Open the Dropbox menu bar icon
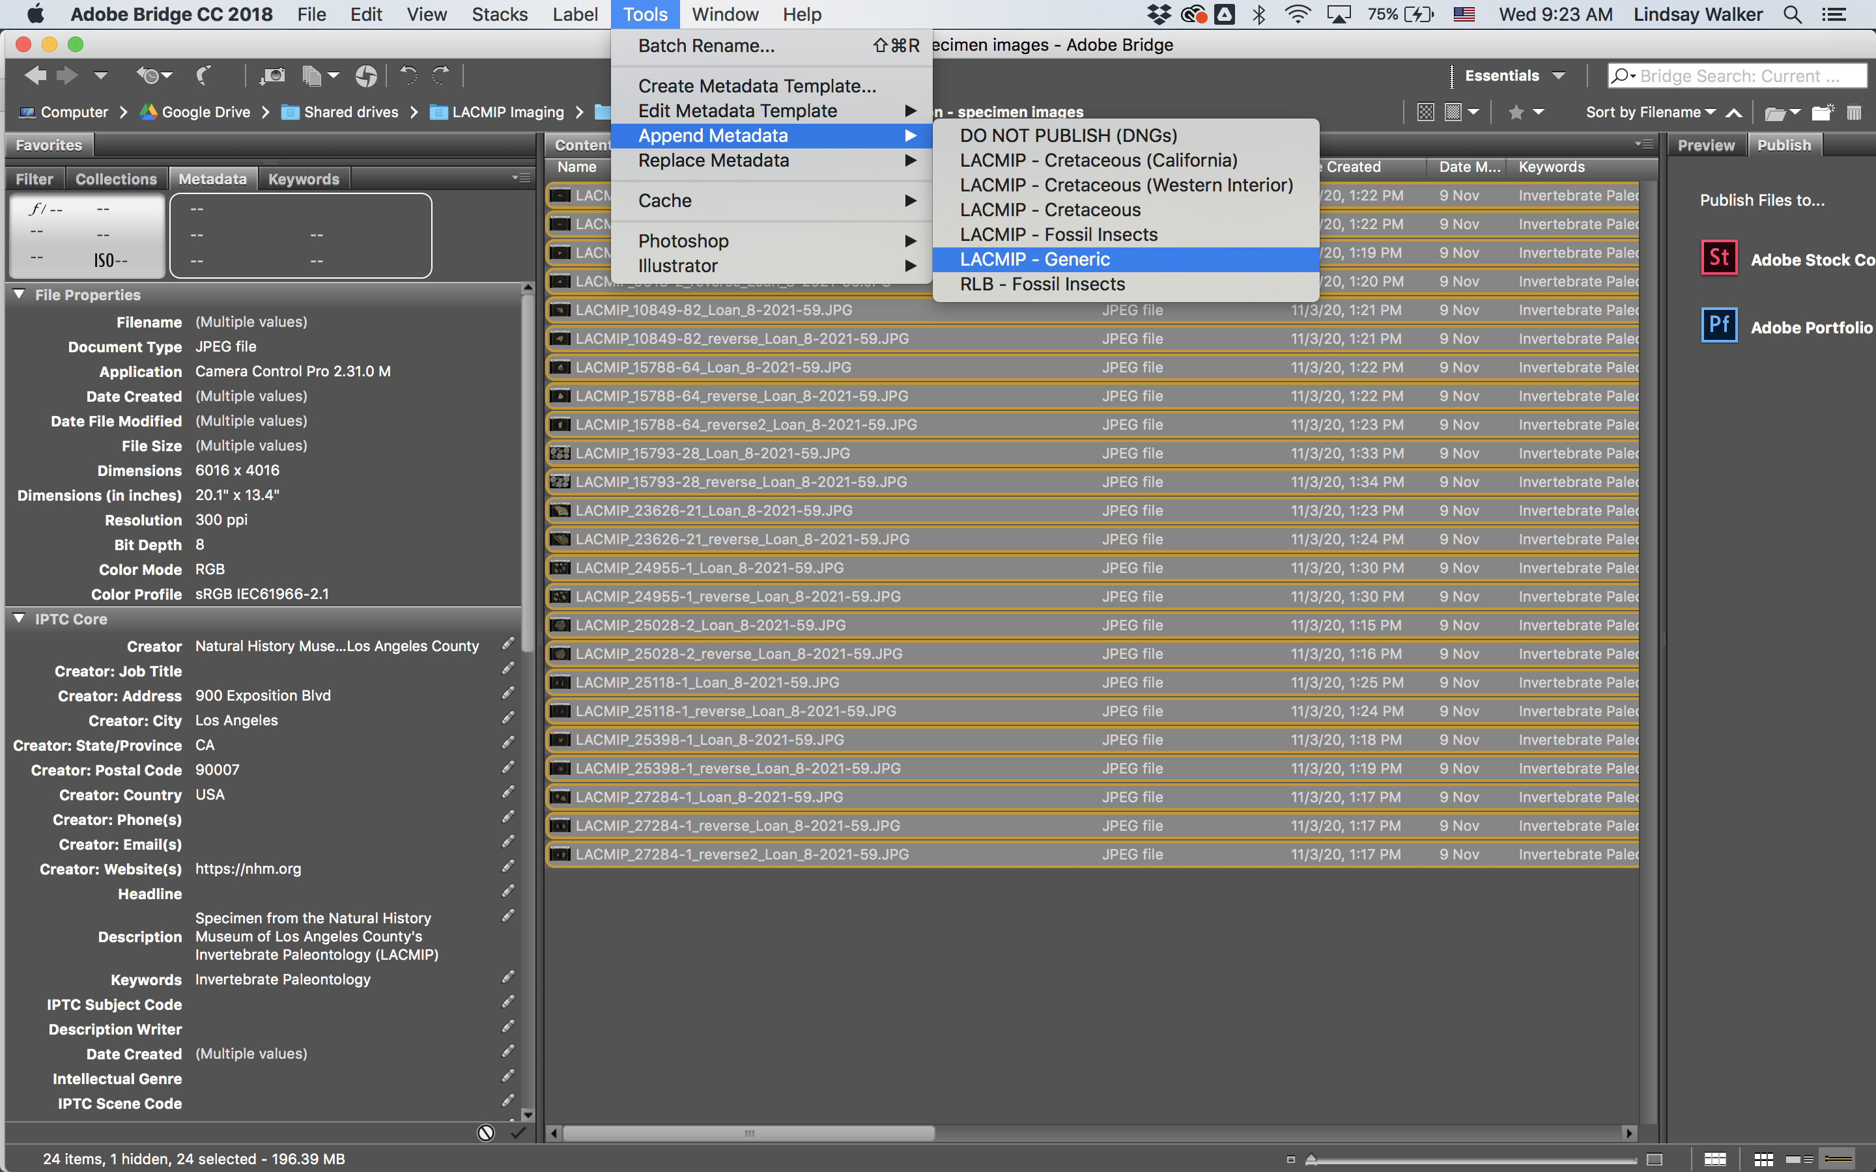This screenshot has height=1172, width=1876. (1159, 14)
